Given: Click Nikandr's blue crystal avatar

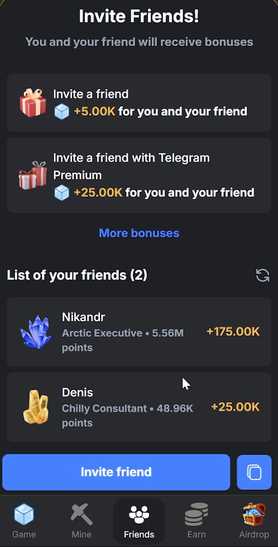Looking at the screenshot, I should (x=36, y=332).
